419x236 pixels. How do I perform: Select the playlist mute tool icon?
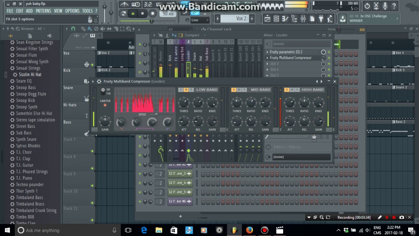tap(102, 29)
